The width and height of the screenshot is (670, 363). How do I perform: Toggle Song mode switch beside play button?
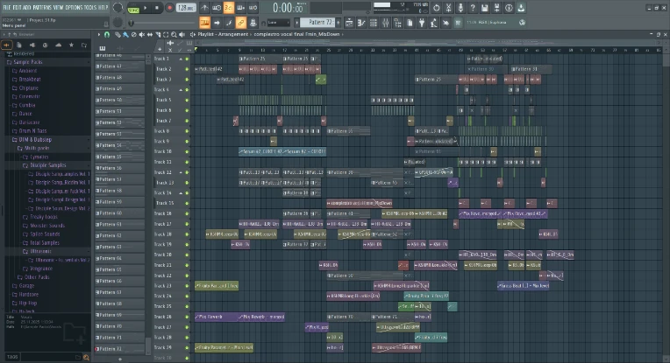[133, 10]
